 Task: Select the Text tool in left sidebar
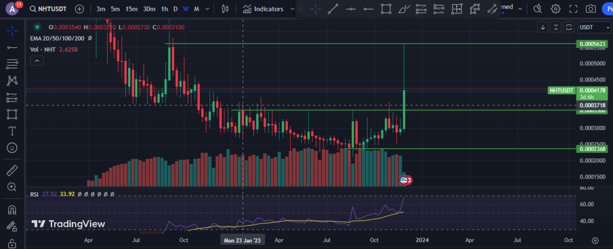coord(12,131)
